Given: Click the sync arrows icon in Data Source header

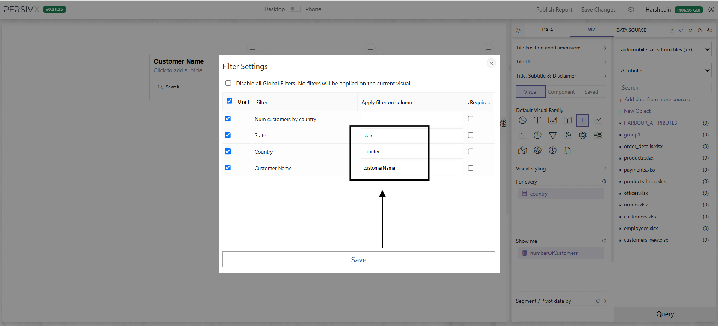Looking at the screenshot, I should [690, 30].
